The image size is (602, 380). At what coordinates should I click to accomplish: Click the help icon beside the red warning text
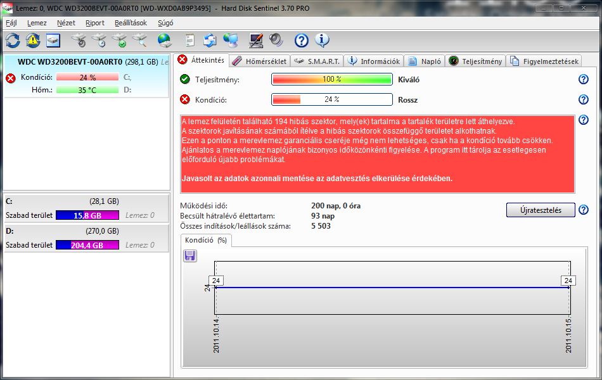[x=584, y=120]
